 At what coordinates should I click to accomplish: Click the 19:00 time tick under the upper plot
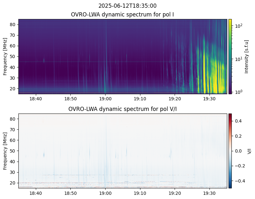tap(105, 98)
